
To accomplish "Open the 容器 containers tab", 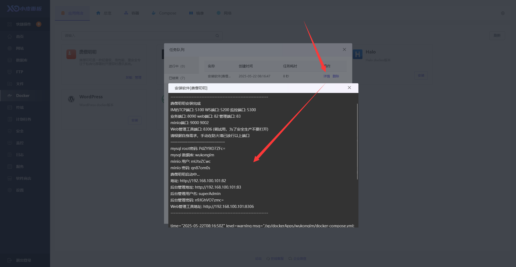I will (x=132, y=13).
